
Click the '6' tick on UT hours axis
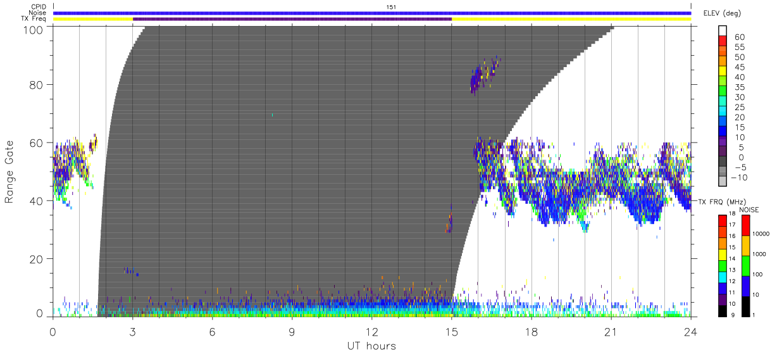(x=213, y=331)
